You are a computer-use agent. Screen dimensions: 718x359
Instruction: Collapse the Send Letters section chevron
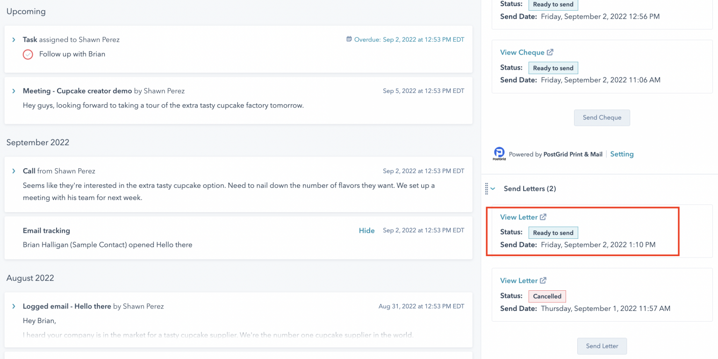tap(493, 189)
